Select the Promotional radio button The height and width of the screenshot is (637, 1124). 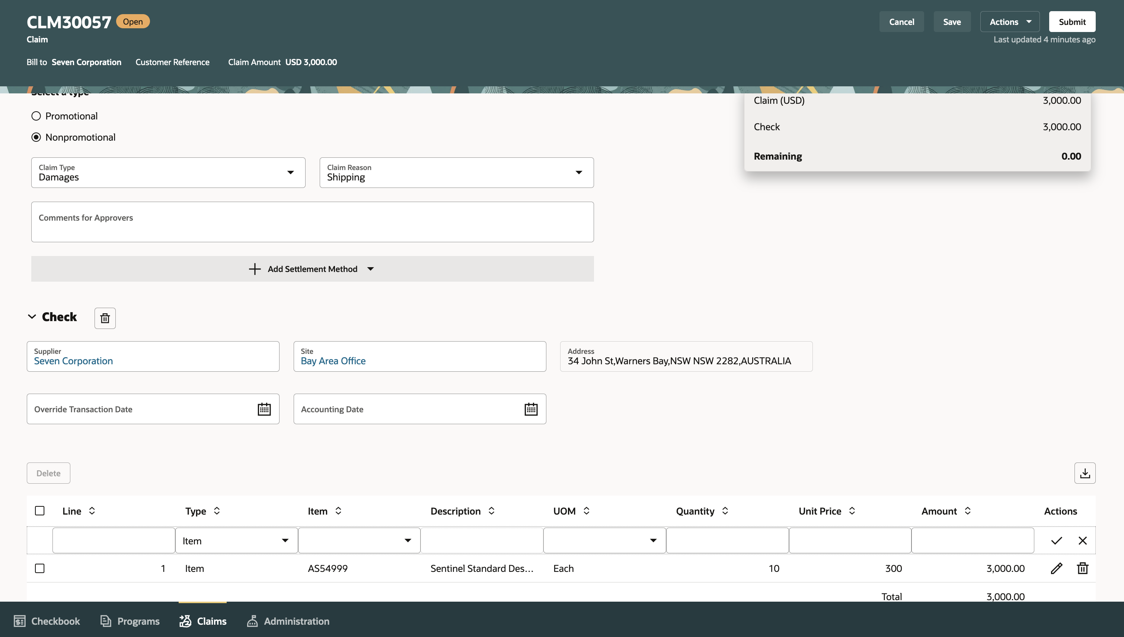point(36,116)
